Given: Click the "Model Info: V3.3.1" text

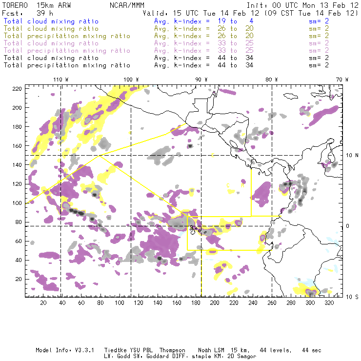Looking at the screenshot, I should coord(65,350).
